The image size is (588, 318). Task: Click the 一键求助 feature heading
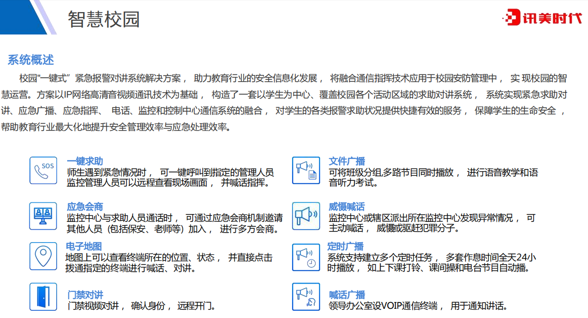pyautogui.click(x=85, y=161)
